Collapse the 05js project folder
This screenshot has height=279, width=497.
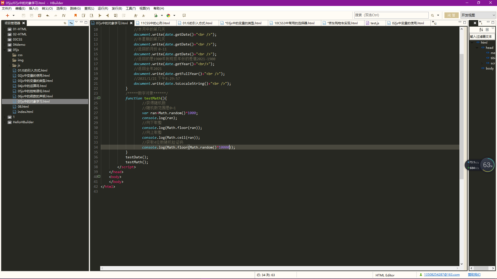click(5, 50)
